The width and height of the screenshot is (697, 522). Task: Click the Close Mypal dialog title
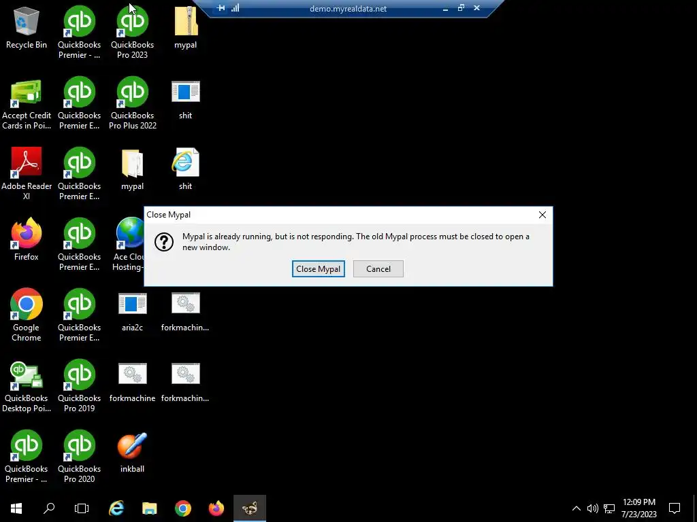point(169,215)
